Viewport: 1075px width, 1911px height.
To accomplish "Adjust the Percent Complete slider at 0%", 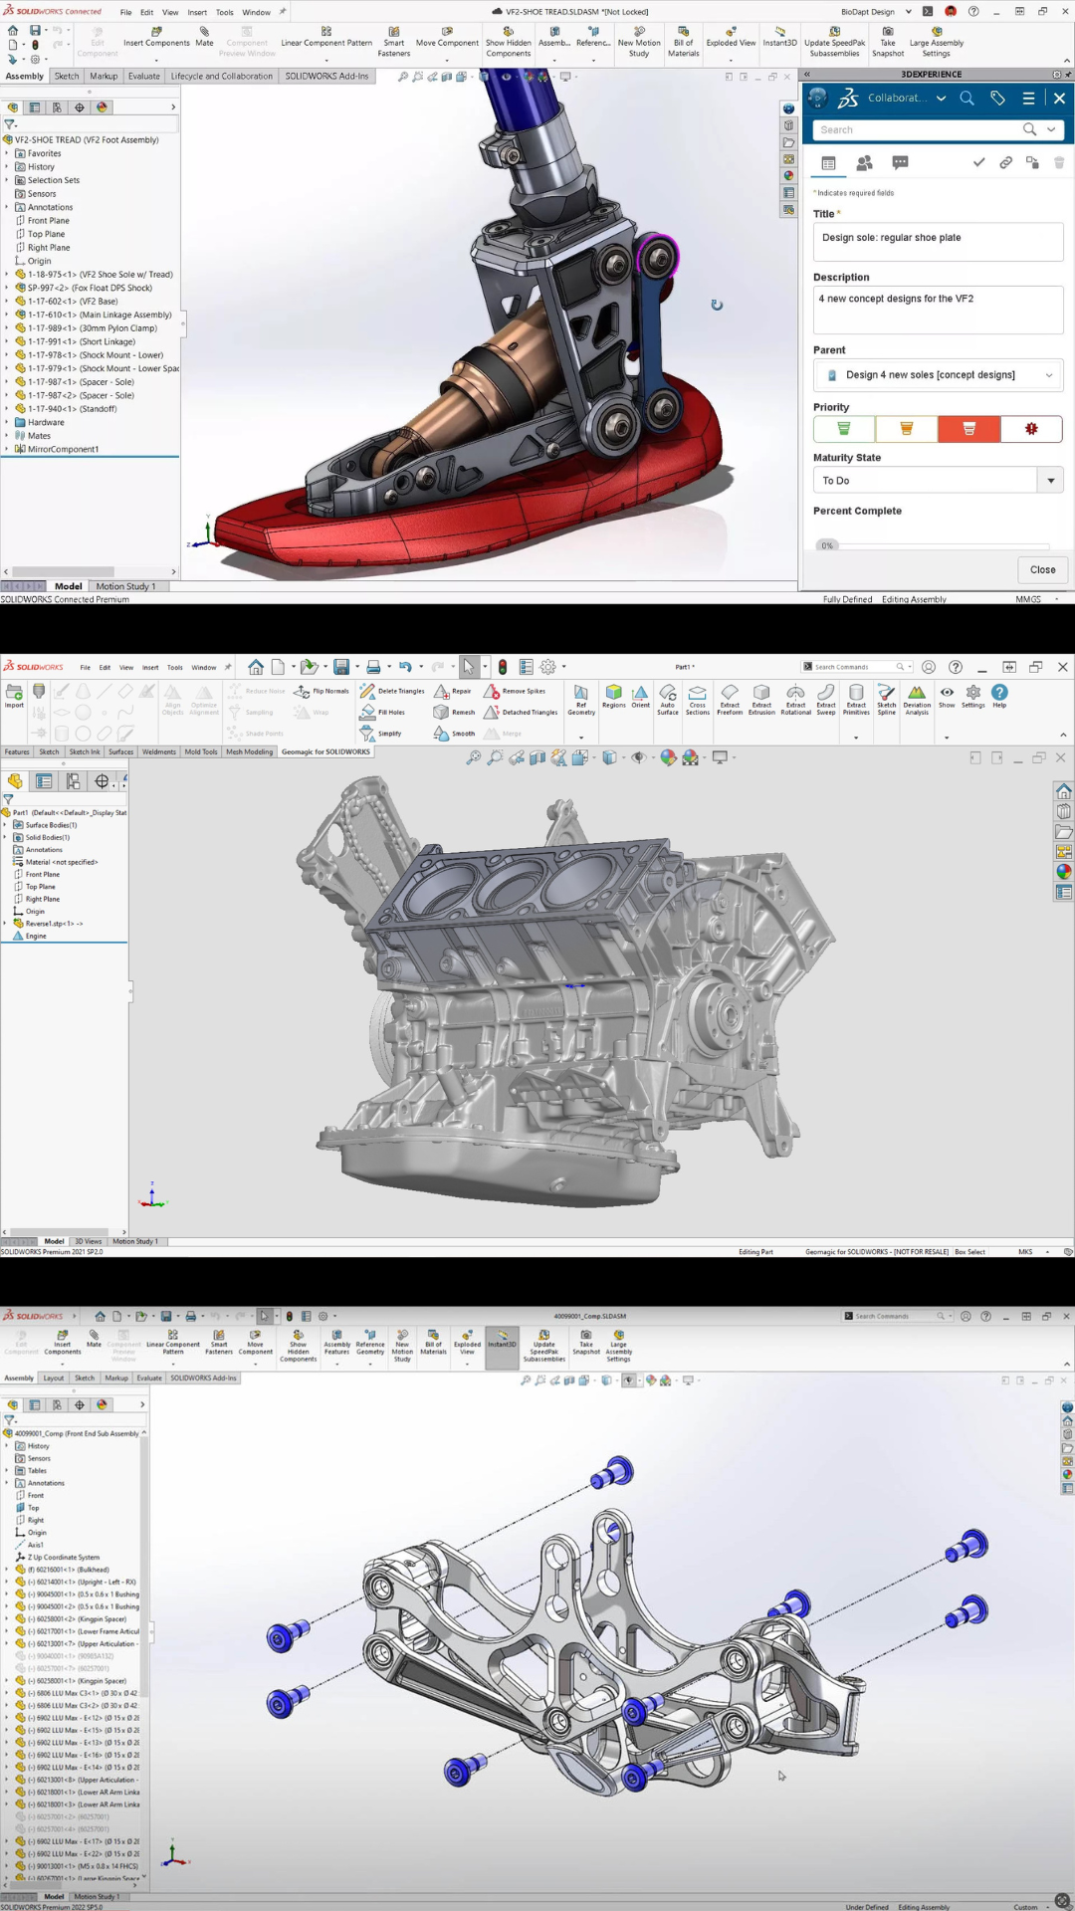I will 827,545.
